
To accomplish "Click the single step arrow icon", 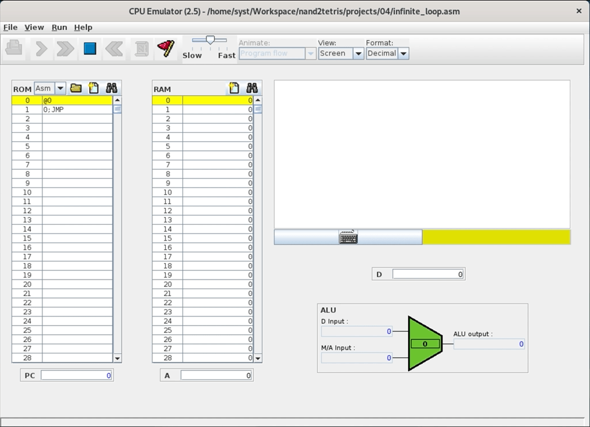I will click(x=41, y=49).
